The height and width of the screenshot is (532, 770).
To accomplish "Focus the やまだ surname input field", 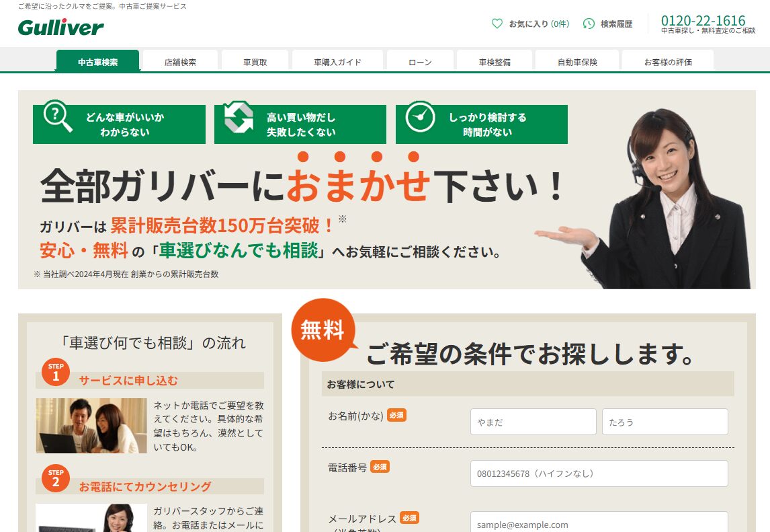I will click(533, 422).
